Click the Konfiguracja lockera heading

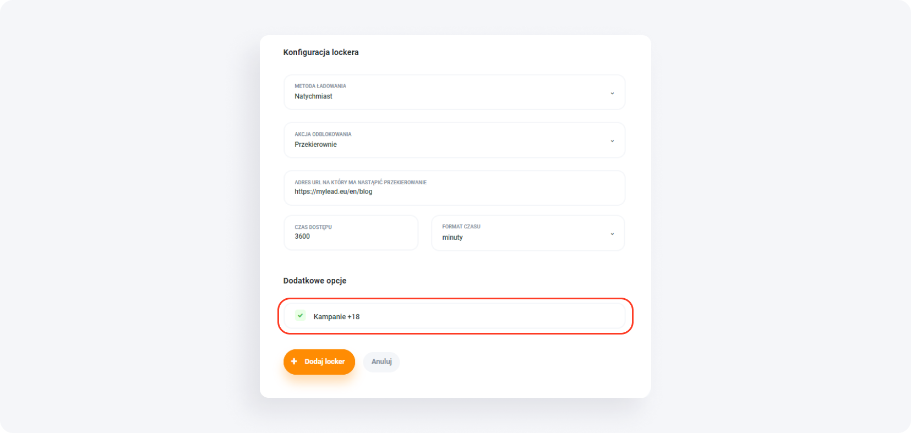click(321, 52)
